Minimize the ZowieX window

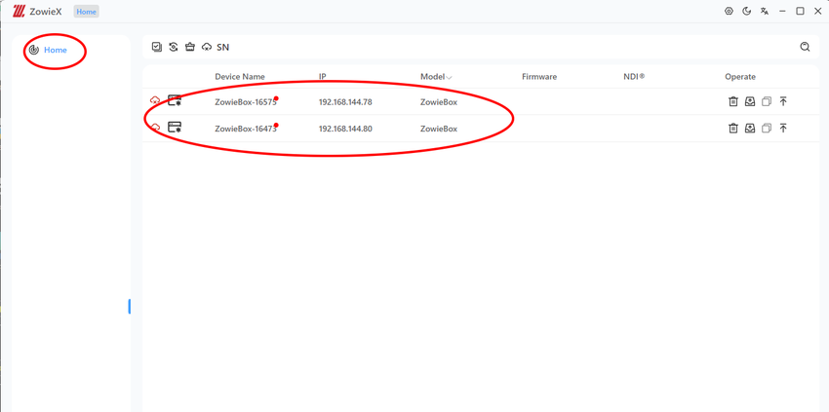click(x=782, y=11)
